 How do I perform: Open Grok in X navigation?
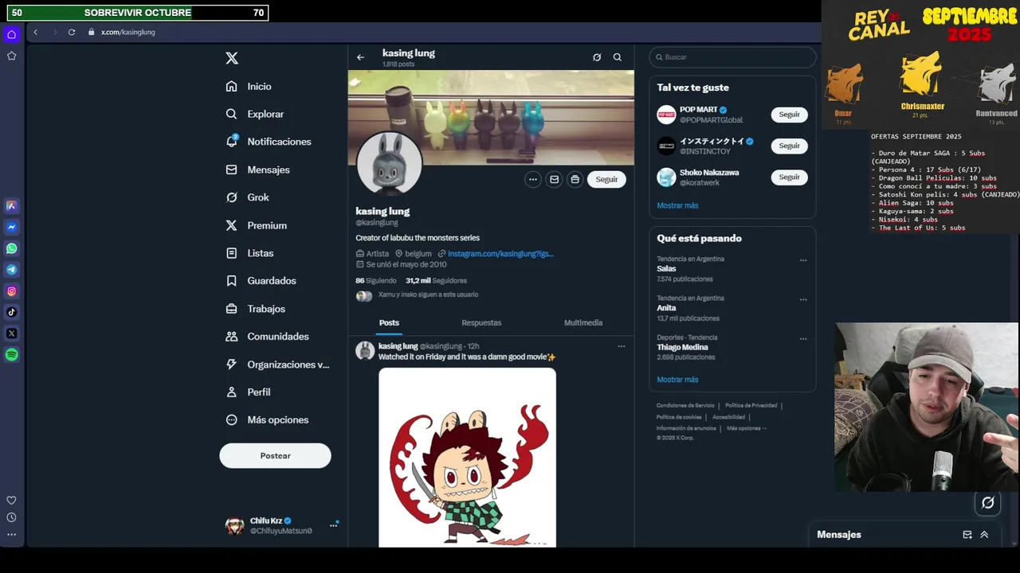pyautogui.click(x=248, y=197)
